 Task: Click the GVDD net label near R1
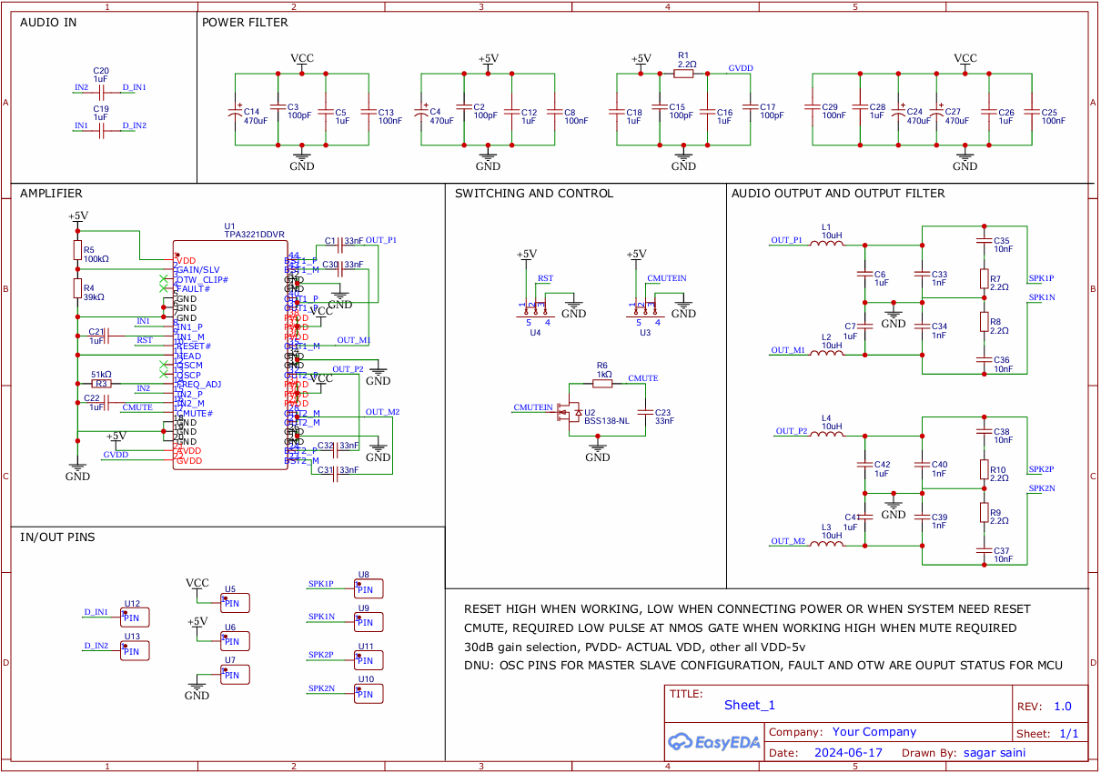point(740,68)
